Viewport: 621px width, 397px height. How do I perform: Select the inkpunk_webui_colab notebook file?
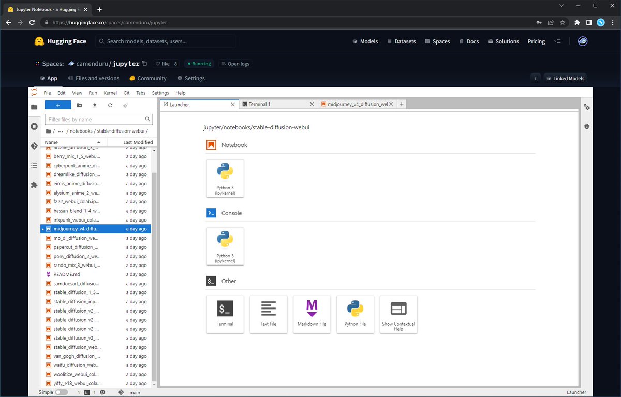(x=96, y=220)
